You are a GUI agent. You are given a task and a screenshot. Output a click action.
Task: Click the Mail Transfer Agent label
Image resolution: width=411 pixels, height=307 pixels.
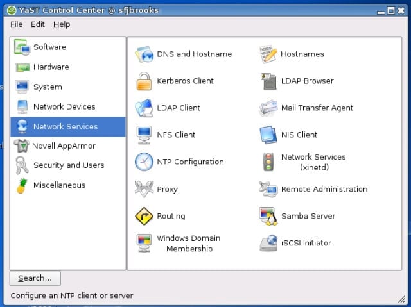[x=317, y=108]
